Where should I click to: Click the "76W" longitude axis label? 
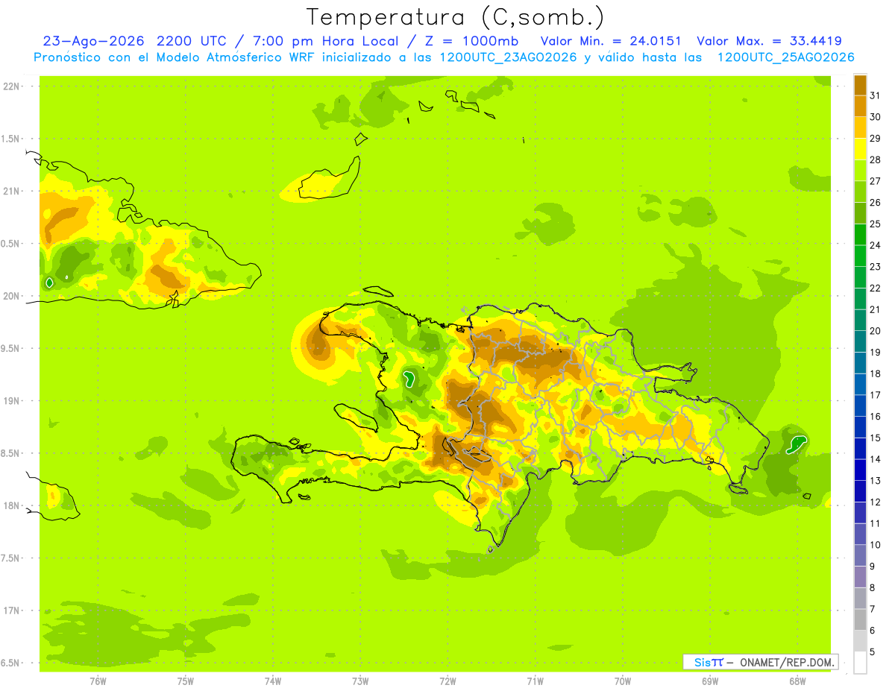click(98, 681)
